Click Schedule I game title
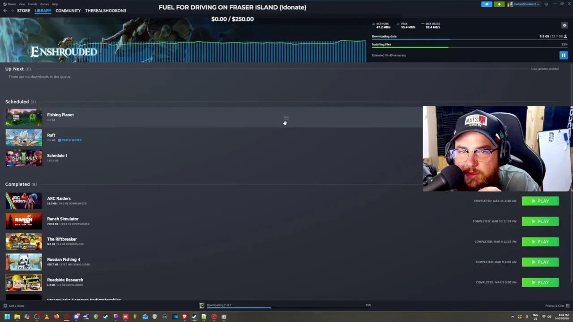Image resolution: width=573 pixels, height=322 pixels. [x=57, y=156]
